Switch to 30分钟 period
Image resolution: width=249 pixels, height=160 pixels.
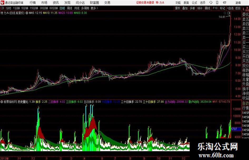click(x=44, y=8)
